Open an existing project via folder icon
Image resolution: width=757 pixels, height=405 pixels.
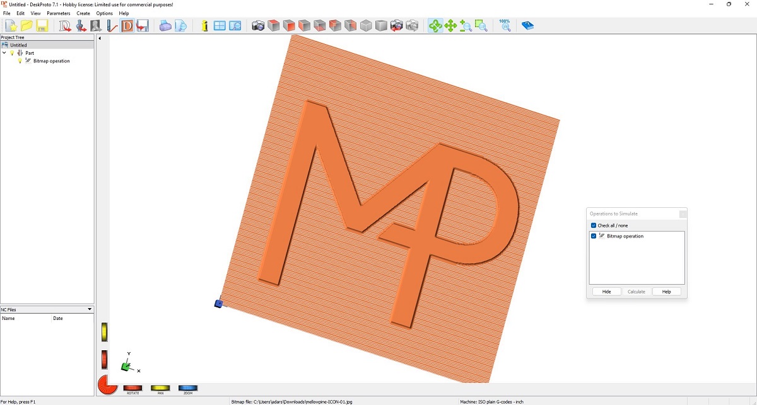coord(26,26)
